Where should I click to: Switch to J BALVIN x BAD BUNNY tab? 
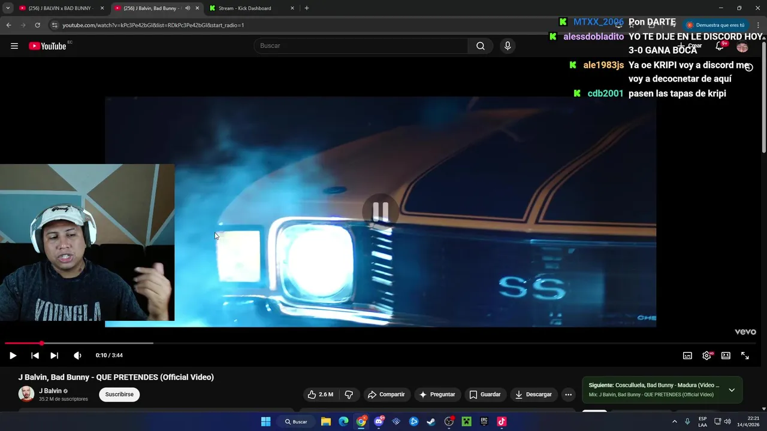click(x=60, y=8)
